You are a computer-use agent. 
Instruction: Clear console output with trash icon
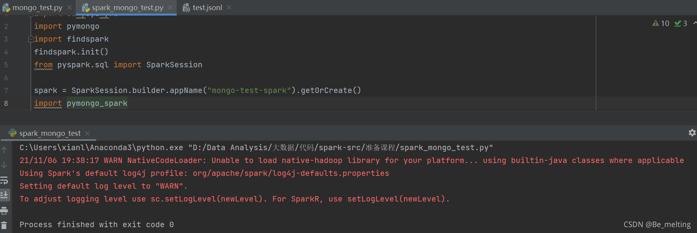pyautogui.click(x=4, y=225)
